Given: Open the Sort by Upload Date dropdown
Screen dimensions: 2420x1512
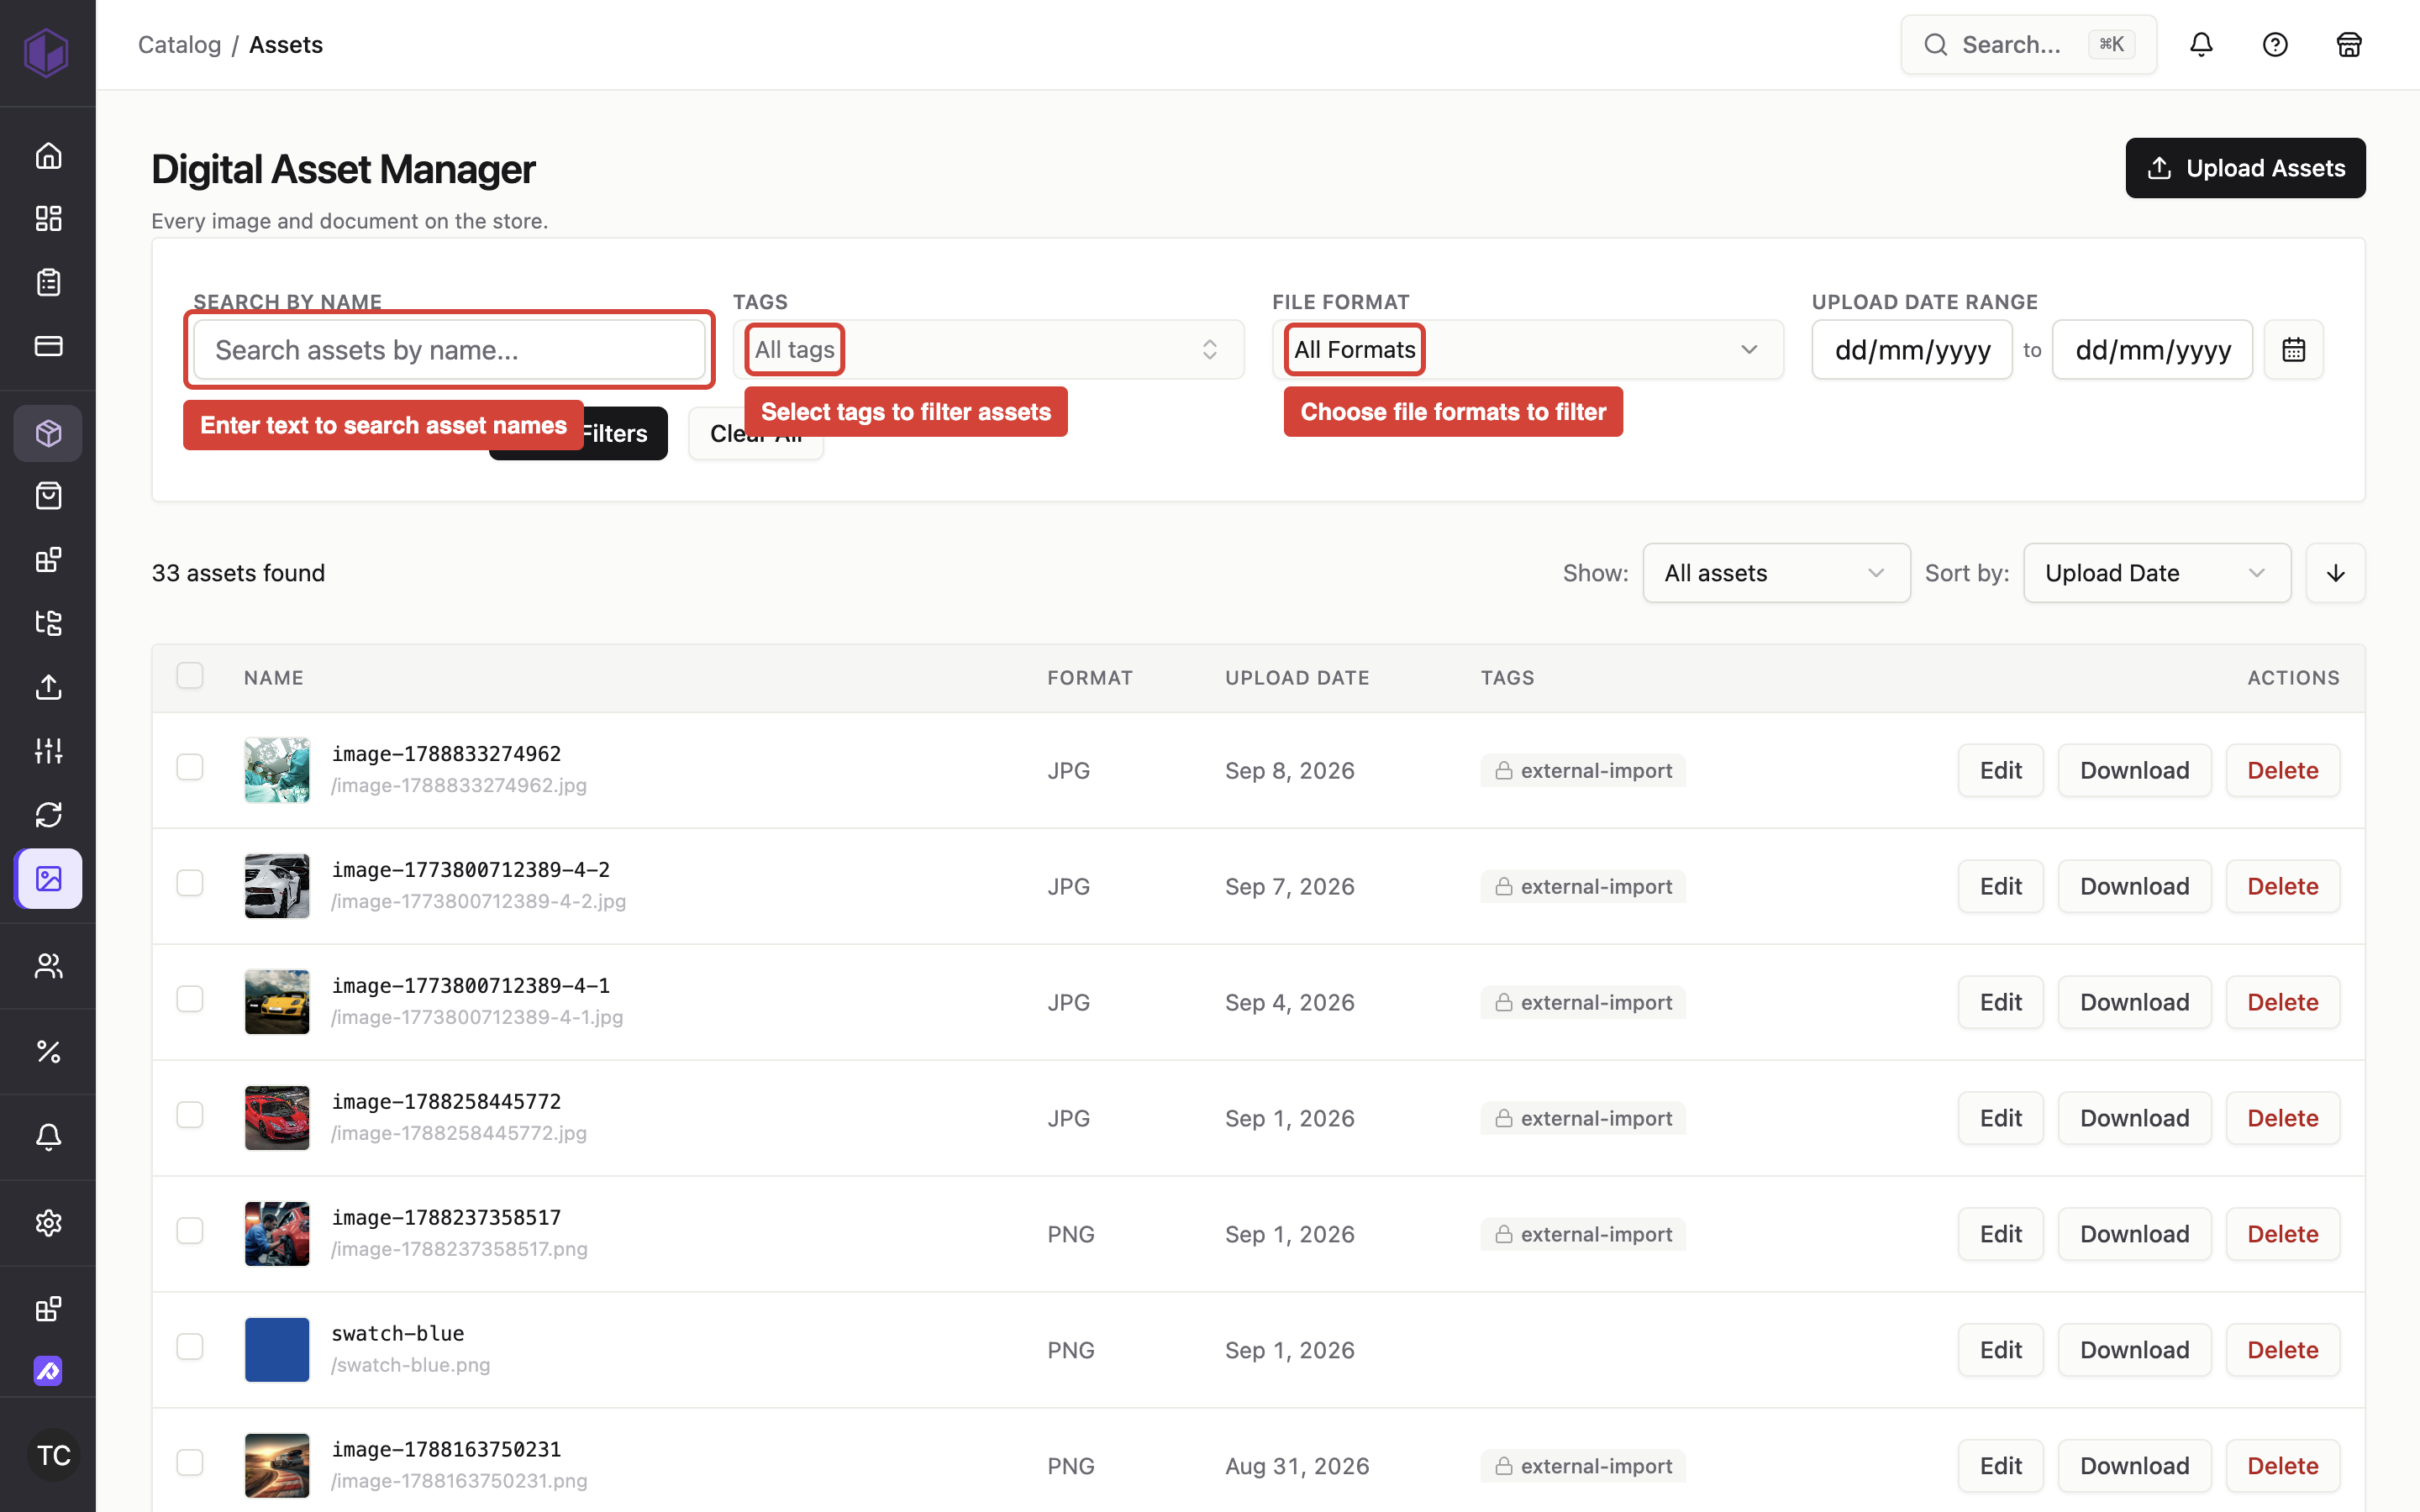Looking at the screenshot, I should click(2157, 573).
